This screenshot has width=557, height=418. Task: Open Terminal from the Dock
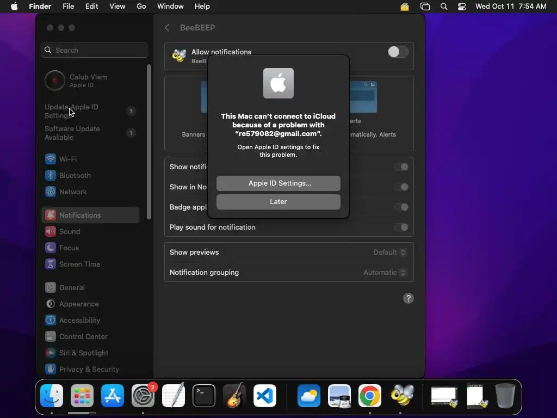(204, 396)
